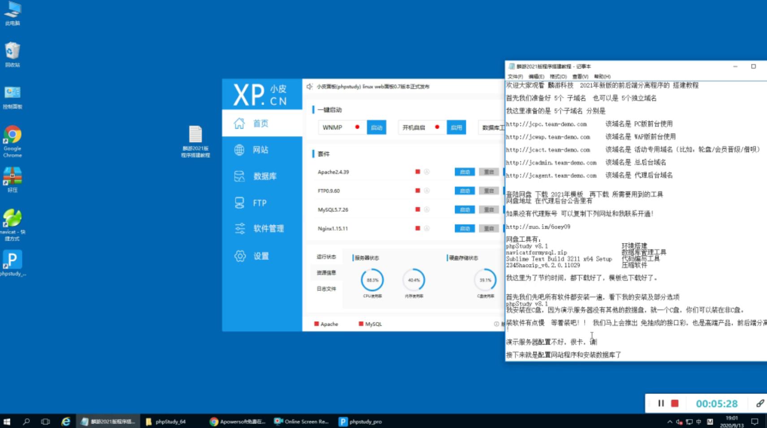Go to FTP in the sidebar
767x428 pixels.
(259, 203)
